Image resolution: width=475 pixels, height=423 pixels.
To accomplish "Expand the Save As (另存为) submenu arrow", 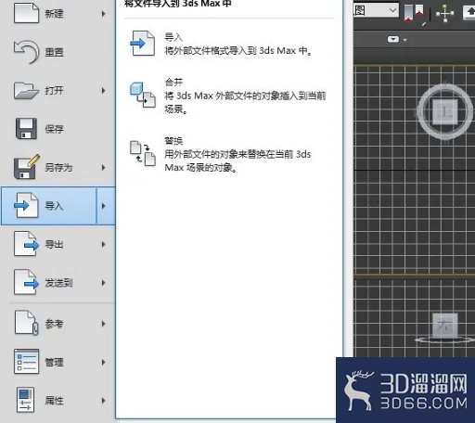I will pyautogui.click(x=103, y=167).
